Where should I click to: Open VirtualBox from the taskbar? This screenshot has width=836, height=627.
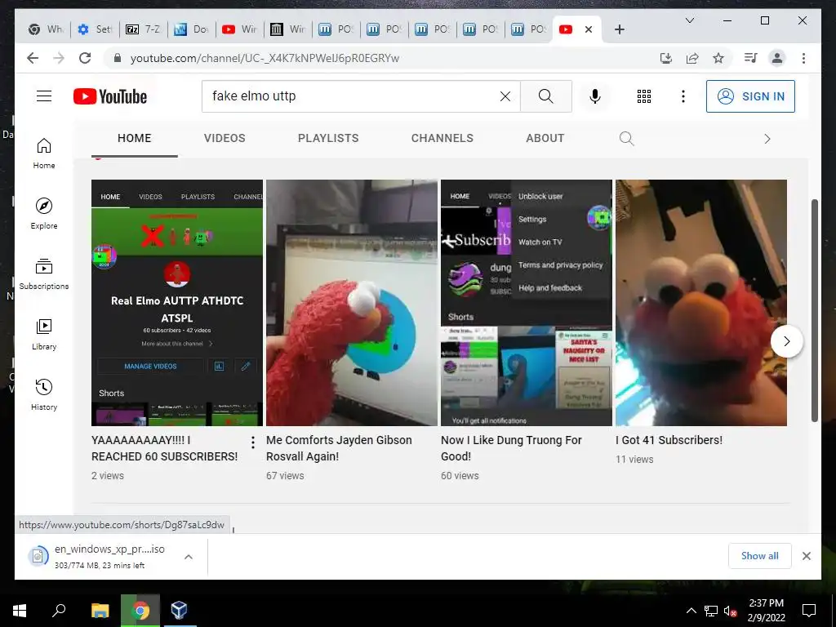[x=179, y=610]
